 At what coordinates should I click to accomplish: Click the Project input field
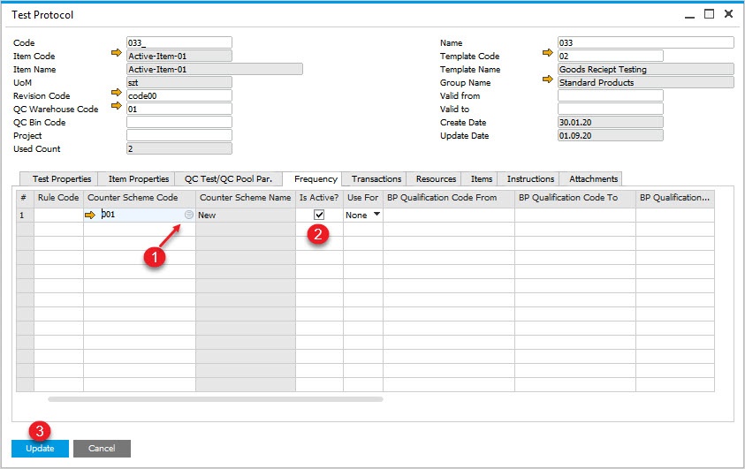pyautogui.click(x=179, y=135)
